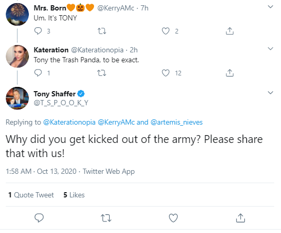This screenshot has height=233, width=281.
Task: Reply to Mrs. Born's tweet
Action: (x=38, y=31)
